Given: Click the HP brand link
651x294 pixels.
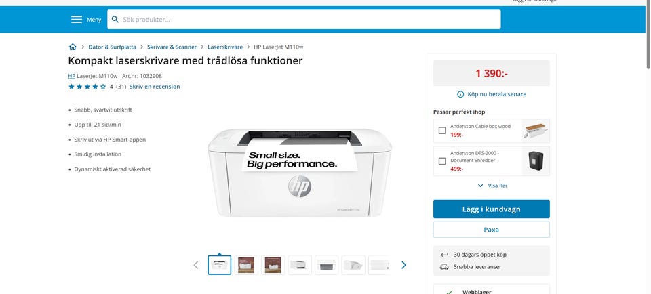Looking at the screenshot, I should coord(71,76).
